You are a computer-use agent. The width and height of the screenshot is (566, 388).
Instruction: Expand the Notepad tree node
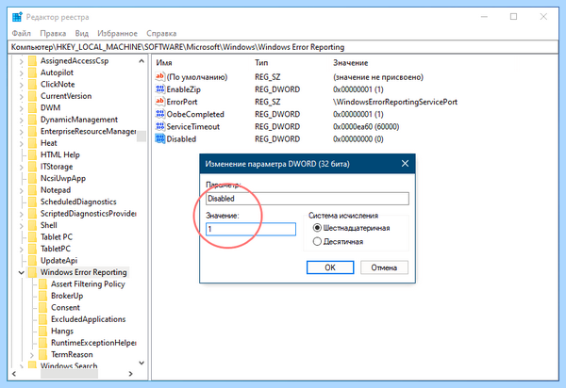coord(22,190)
